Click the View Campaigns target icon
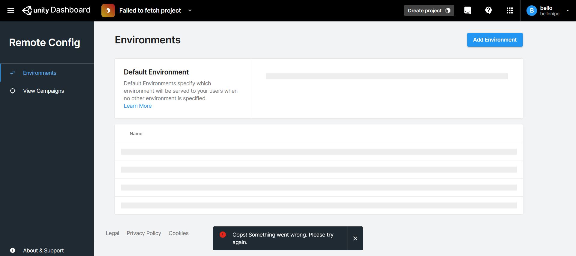The height and width of the screenshot is (256, 576). 13,91
